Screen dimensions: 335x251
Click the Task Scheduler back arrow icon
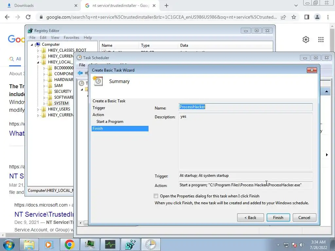(x=80, y=73)
